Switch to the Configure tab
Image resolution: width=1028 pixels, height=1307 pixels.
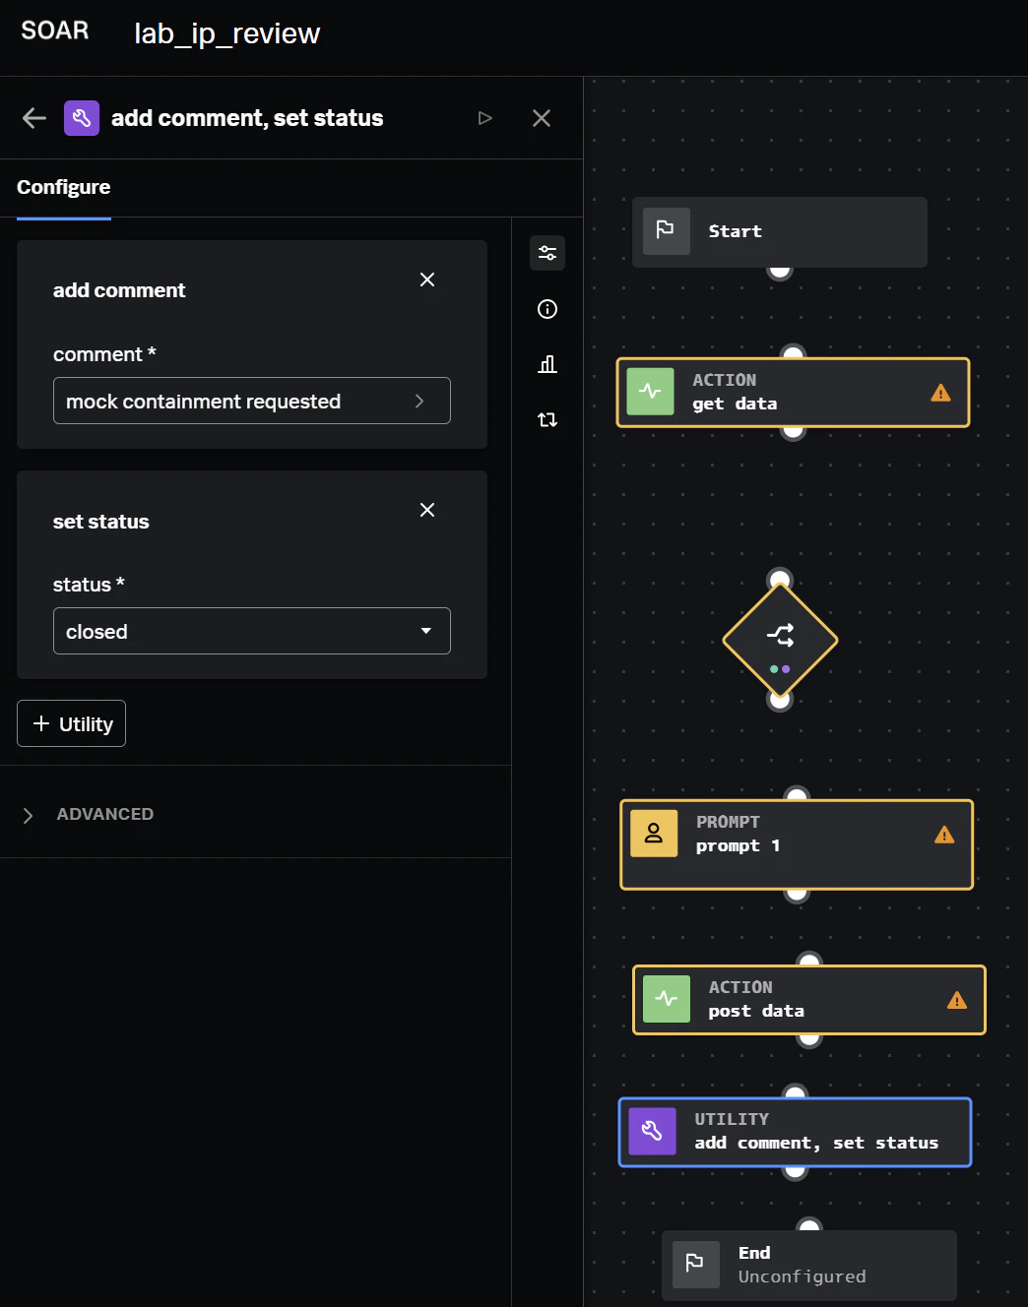[64, 187]
